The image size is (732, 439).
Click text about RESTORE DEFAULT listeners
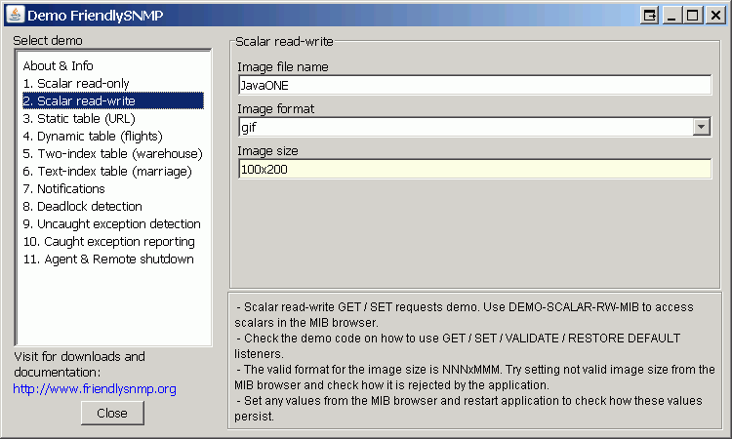tap(458, 345)
